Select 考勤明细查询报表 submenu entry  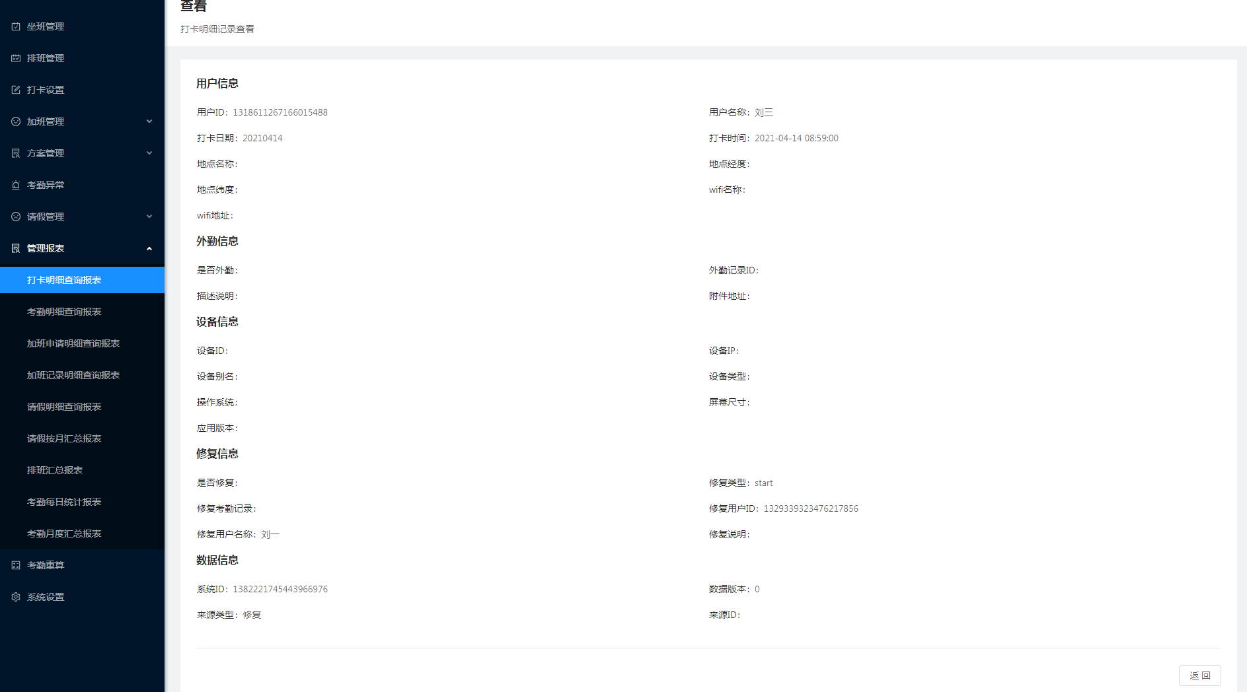pos(82,312)
